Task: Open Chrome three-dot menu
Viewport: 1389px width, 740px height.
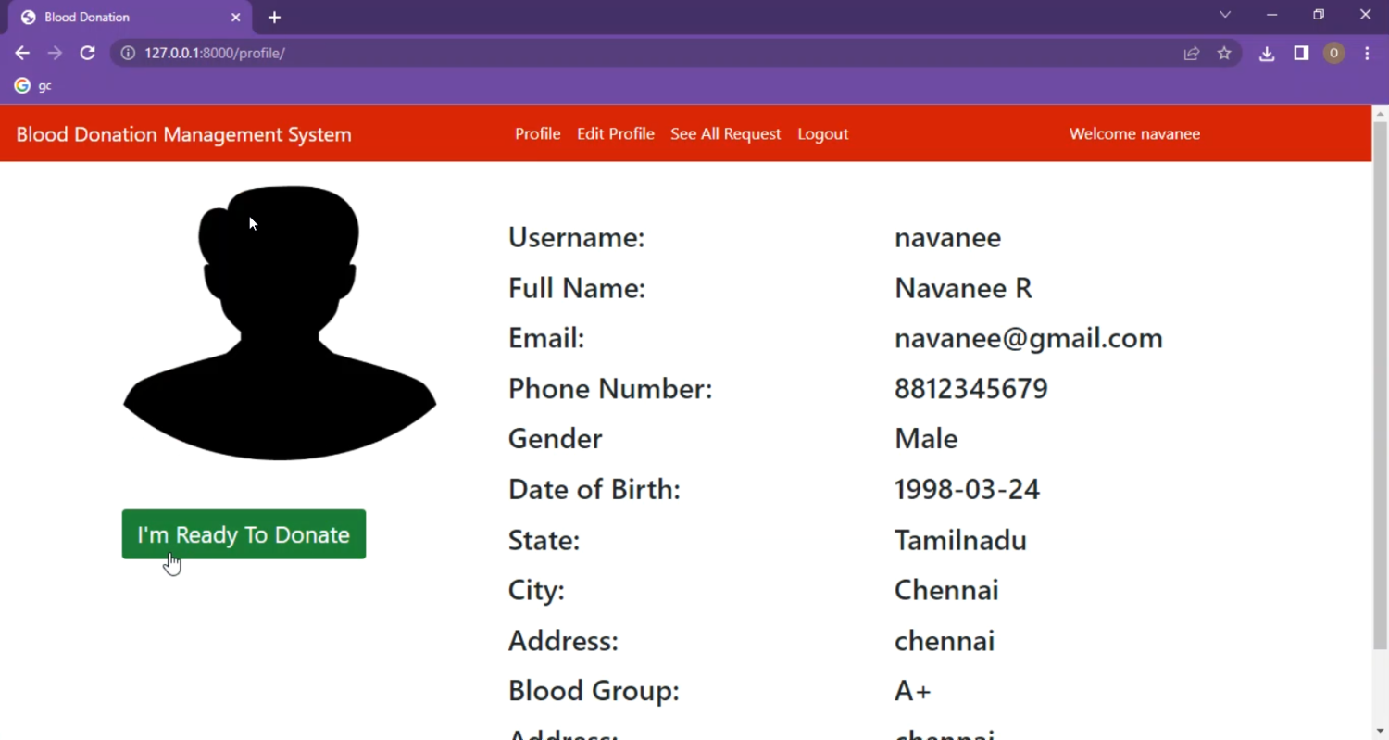Action: tap(1368, 54)
